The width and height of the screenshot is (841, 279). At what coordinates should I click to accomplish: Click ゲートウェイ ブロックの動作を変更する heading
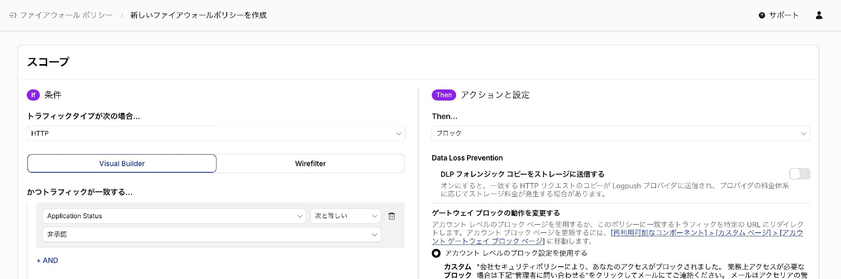[496, 213]
